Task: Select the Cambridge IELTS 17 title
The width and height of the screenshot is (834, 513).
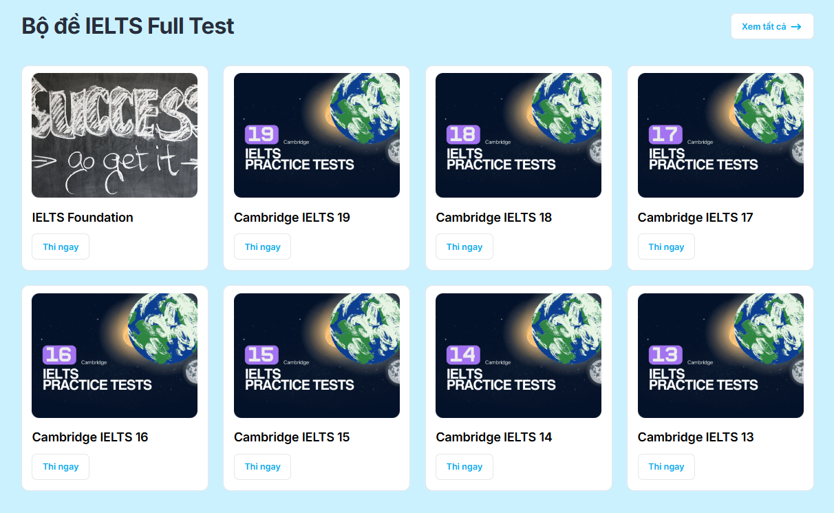Action: pyautogui.click(x=696, y=218)
